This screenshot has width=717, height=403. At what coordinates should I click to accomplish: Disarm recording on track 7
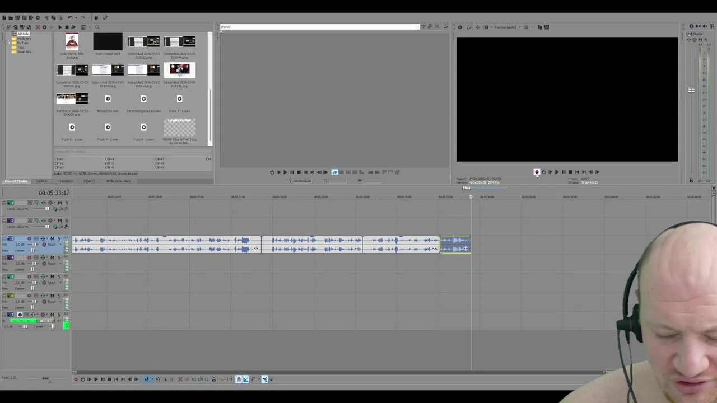pos(20,315)
